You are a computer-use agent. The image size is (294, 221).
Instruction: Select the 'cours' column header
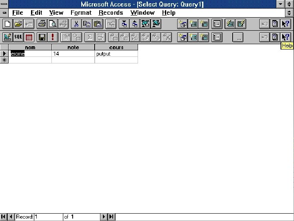[116, 47]
